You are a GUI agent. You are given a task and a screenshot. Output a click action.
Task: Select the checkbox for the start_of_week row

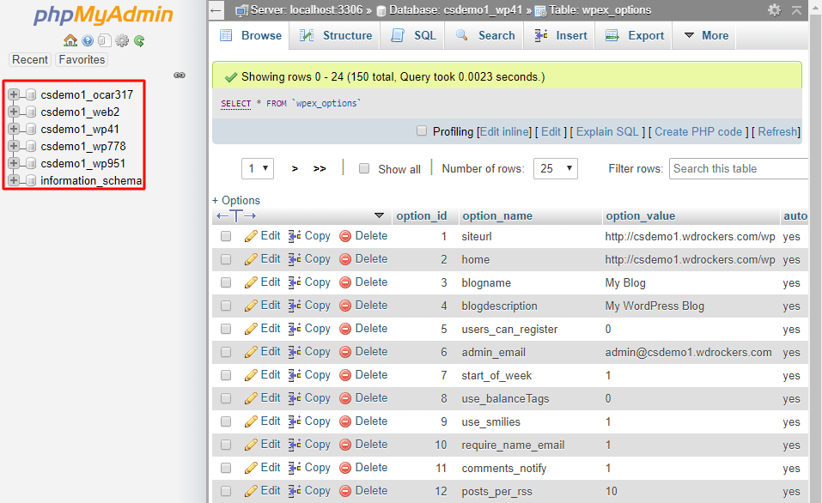click(226, 375)
